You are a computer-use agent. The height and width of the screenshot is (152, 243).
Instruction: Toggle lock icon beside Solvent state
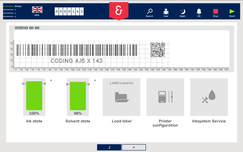tap(95, 80)
